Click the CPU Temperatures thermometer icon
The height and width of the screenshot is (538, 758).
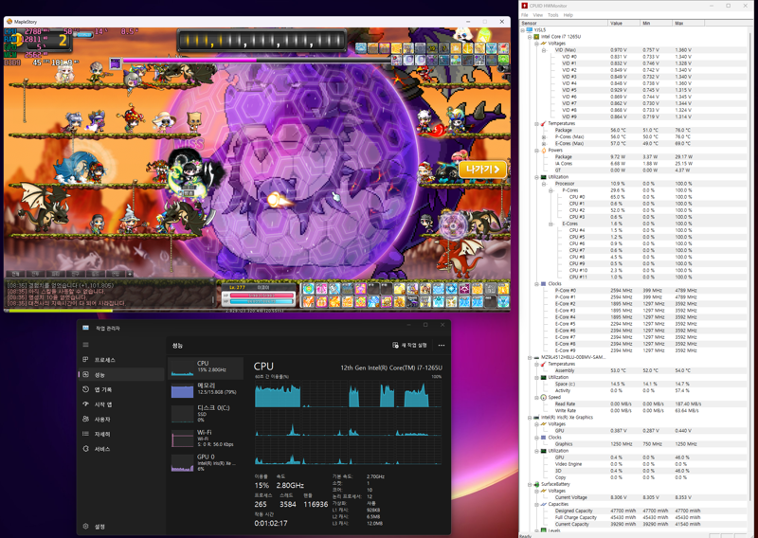click(543, 124)
